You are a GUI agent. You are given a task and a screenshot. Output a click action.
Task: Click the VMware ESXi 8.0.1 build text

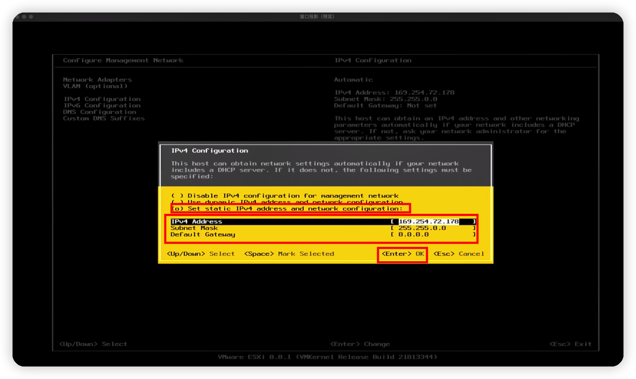[x=327, y=357]
